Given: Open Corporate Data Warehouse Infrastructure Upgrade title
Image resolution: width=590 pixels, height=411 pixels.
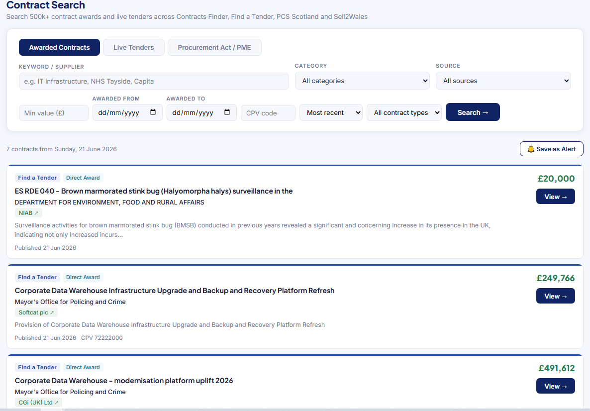Looking at the screenshot, I should (x=175, y=291).
